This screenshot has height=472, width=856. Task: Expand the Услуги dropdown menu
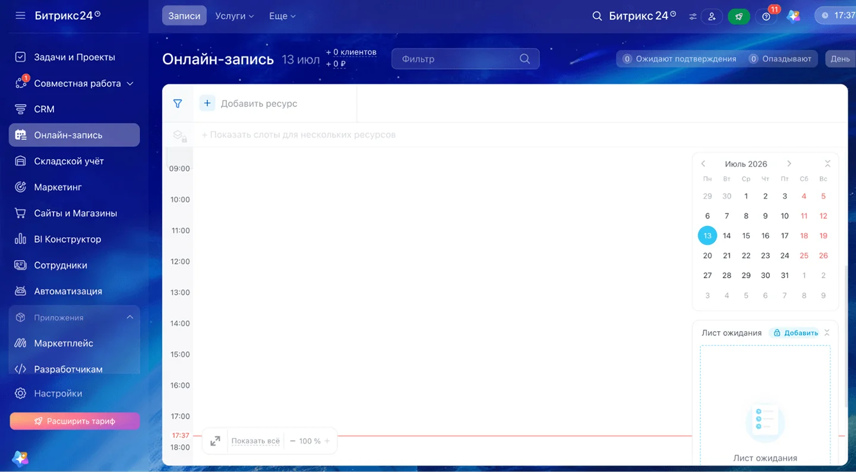235,16
